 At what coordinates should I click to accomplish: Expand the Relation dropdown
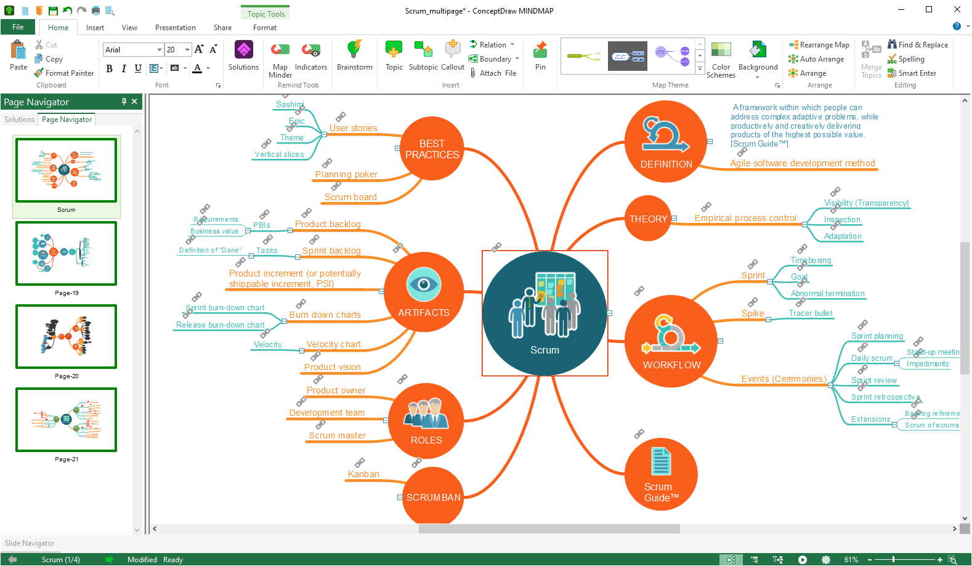pyautogui.click(x=512, y=45)
